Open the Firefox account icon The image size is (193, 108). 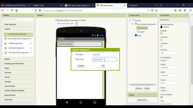coord(185,10)
